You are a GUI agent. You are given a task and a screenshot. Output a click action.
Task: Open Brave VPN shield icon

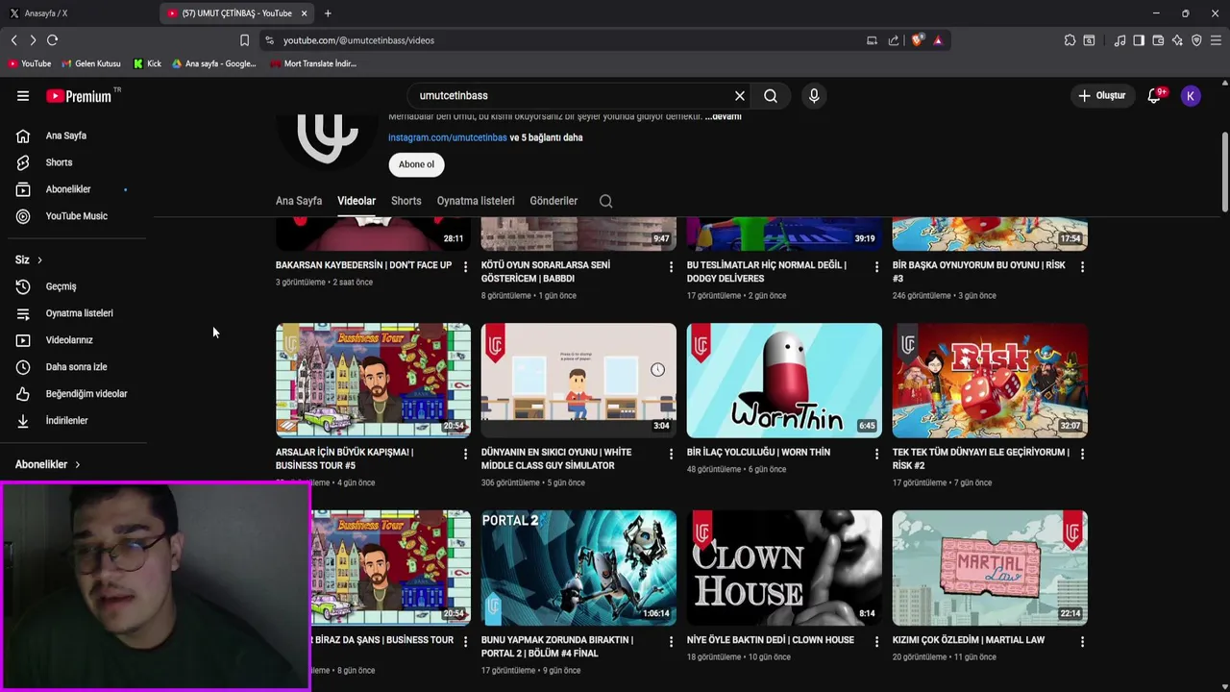click(x=1196, y=40)
